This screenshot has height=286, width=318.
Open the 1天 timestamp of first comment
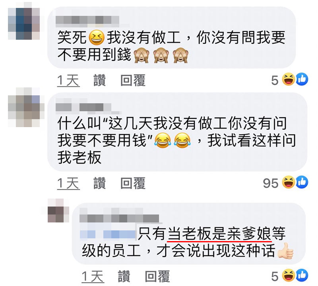(68, 81)
